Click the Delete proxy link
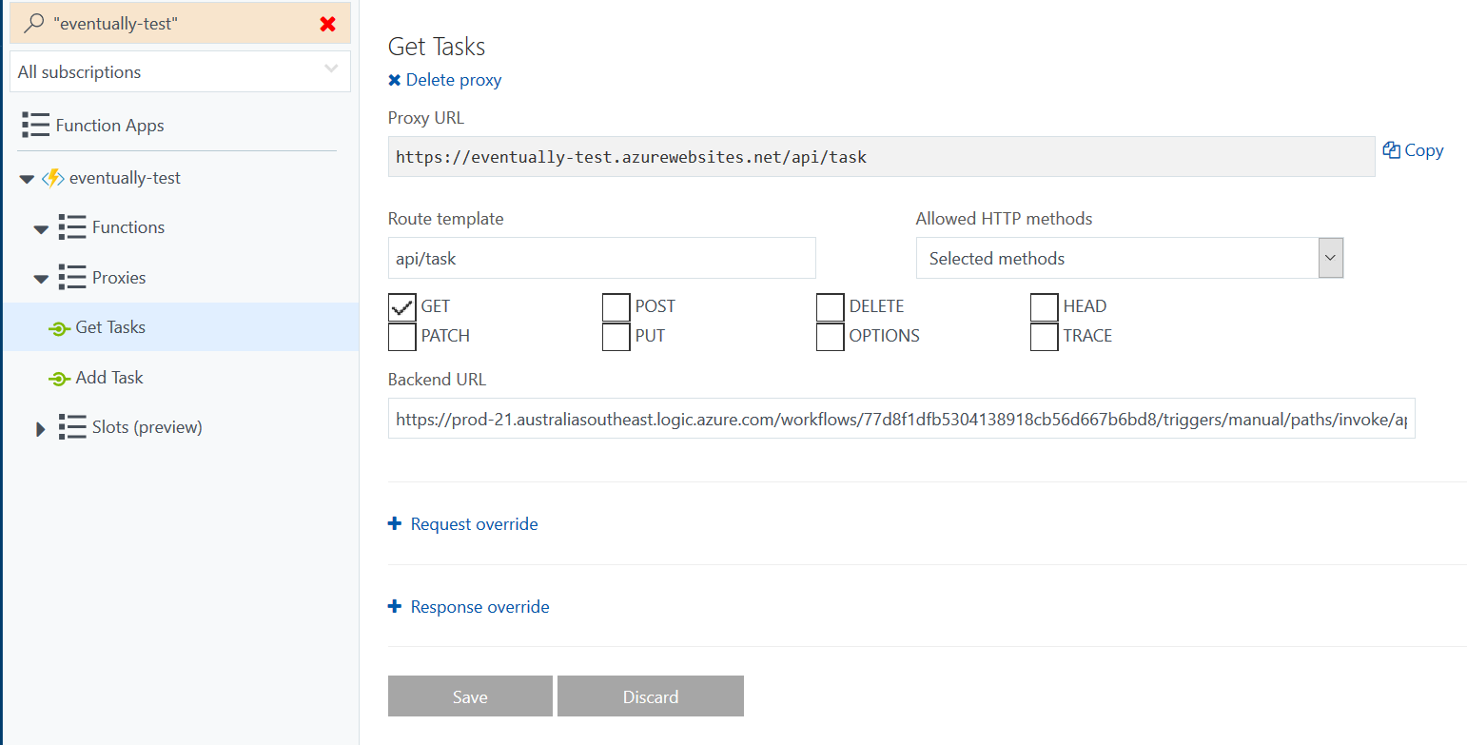 pos(454,80)
